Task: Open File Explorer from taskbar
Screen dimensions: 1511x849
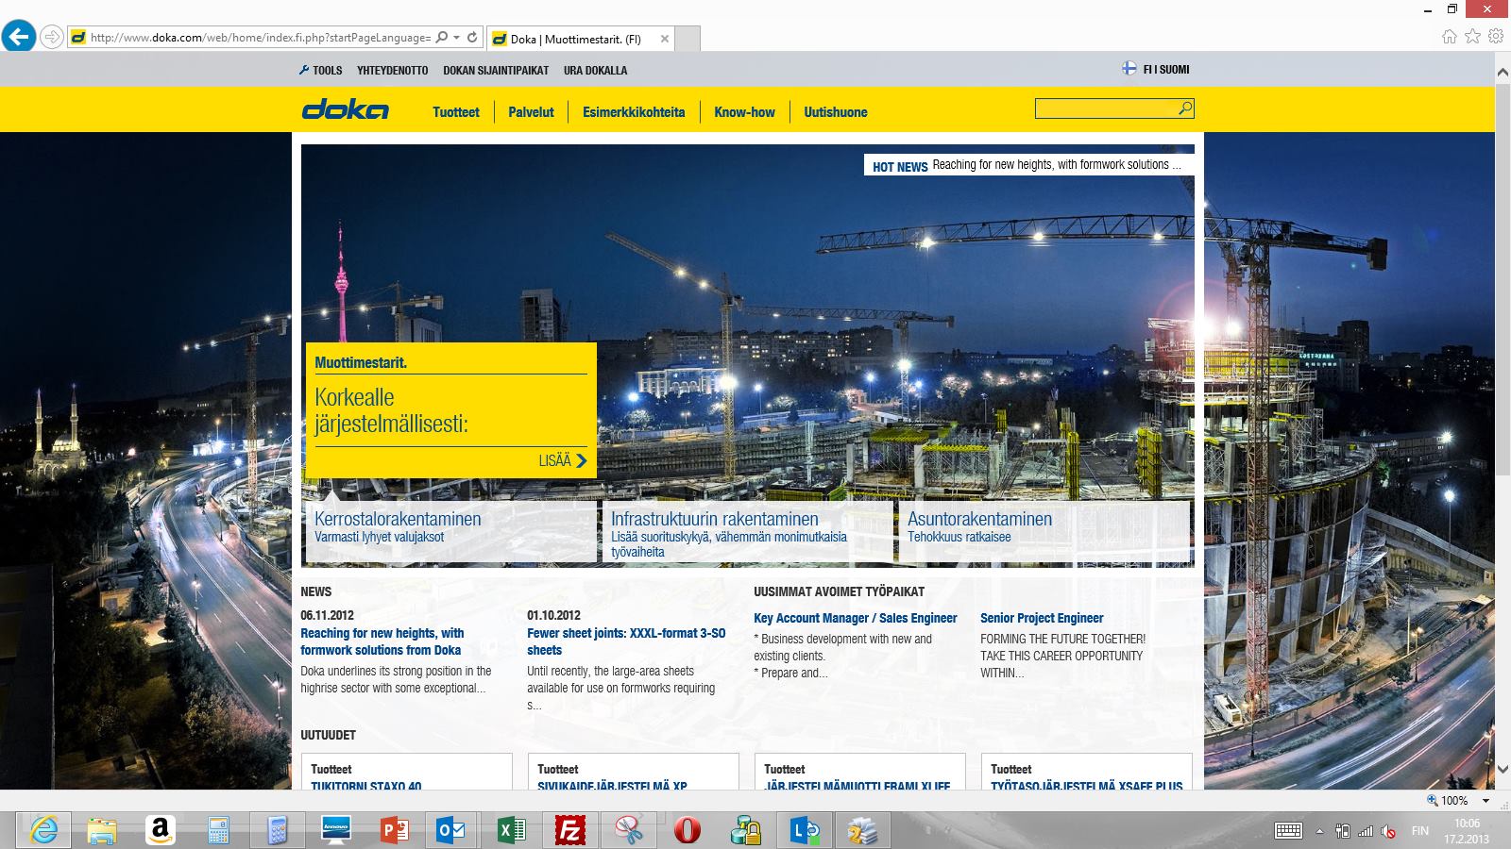Action: tap(102, 830)
